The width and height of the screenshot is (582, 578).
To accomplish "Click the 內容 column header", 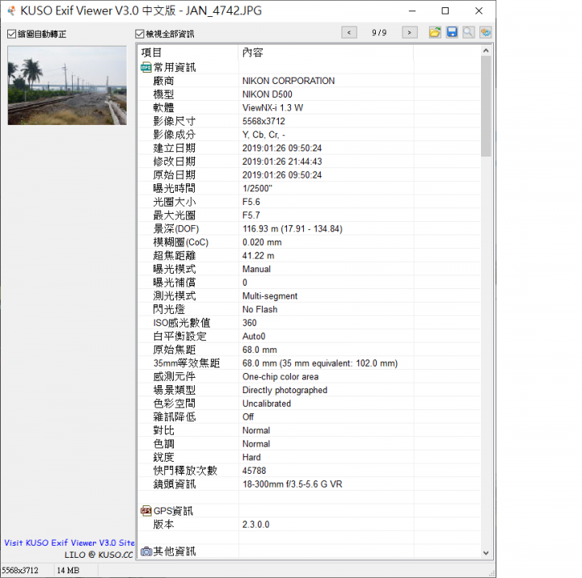I will pos(326,52).
